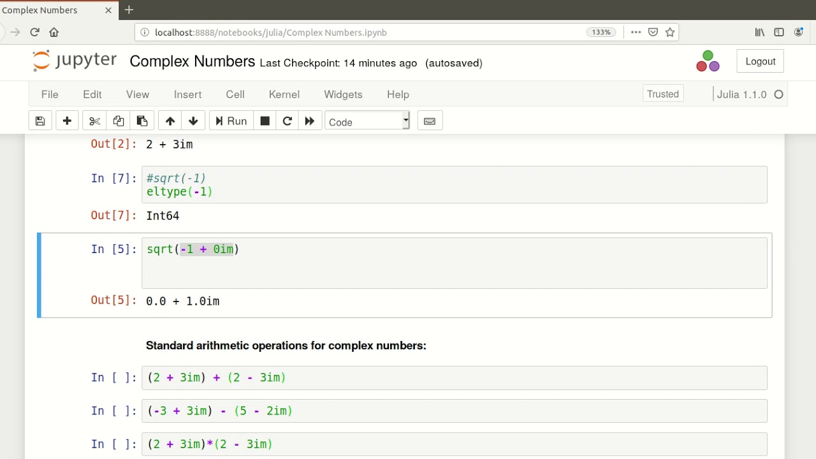816x459 pixels.
Task: Reload the page in the browser
Action: point(34,32)
